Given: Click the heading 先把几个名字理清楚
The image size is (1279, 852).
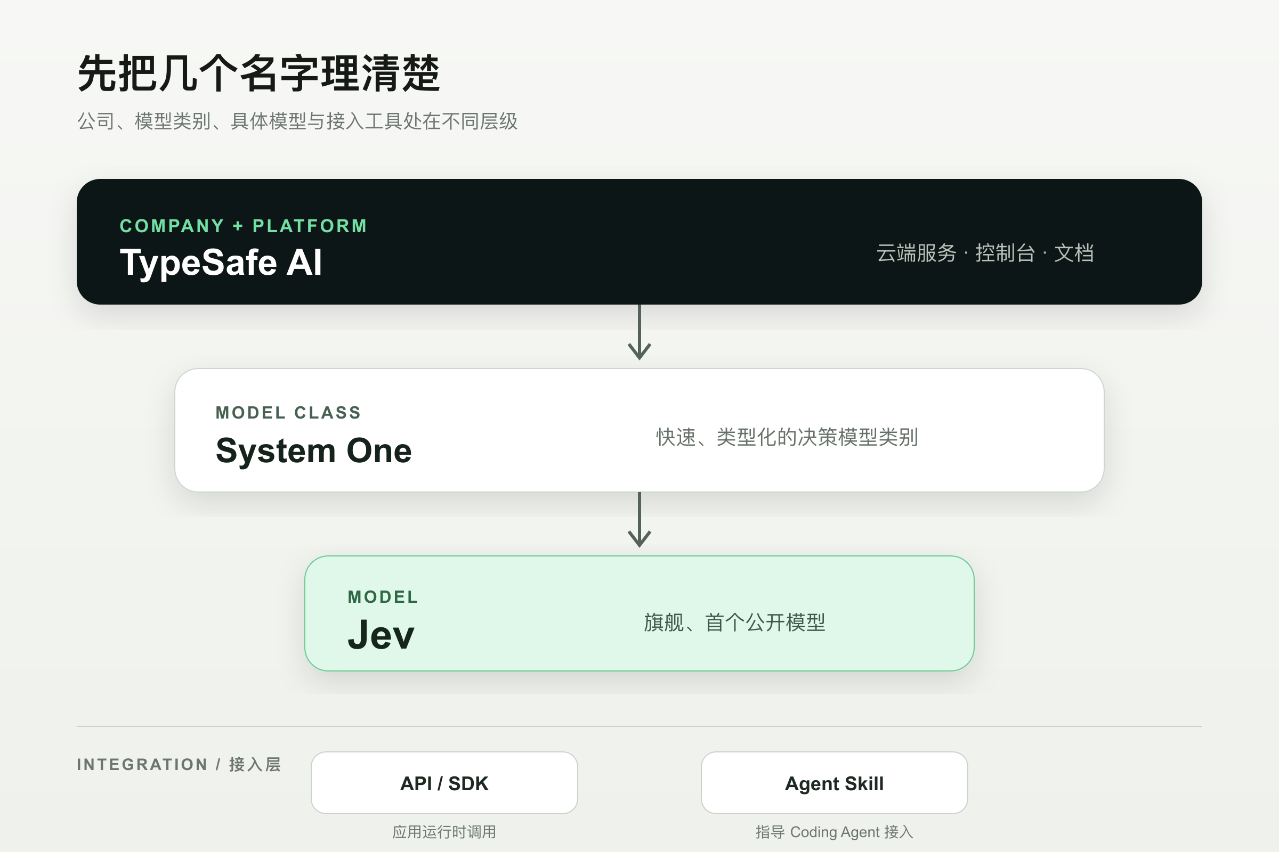Looking at the screenshot, I should pos(259,73).
